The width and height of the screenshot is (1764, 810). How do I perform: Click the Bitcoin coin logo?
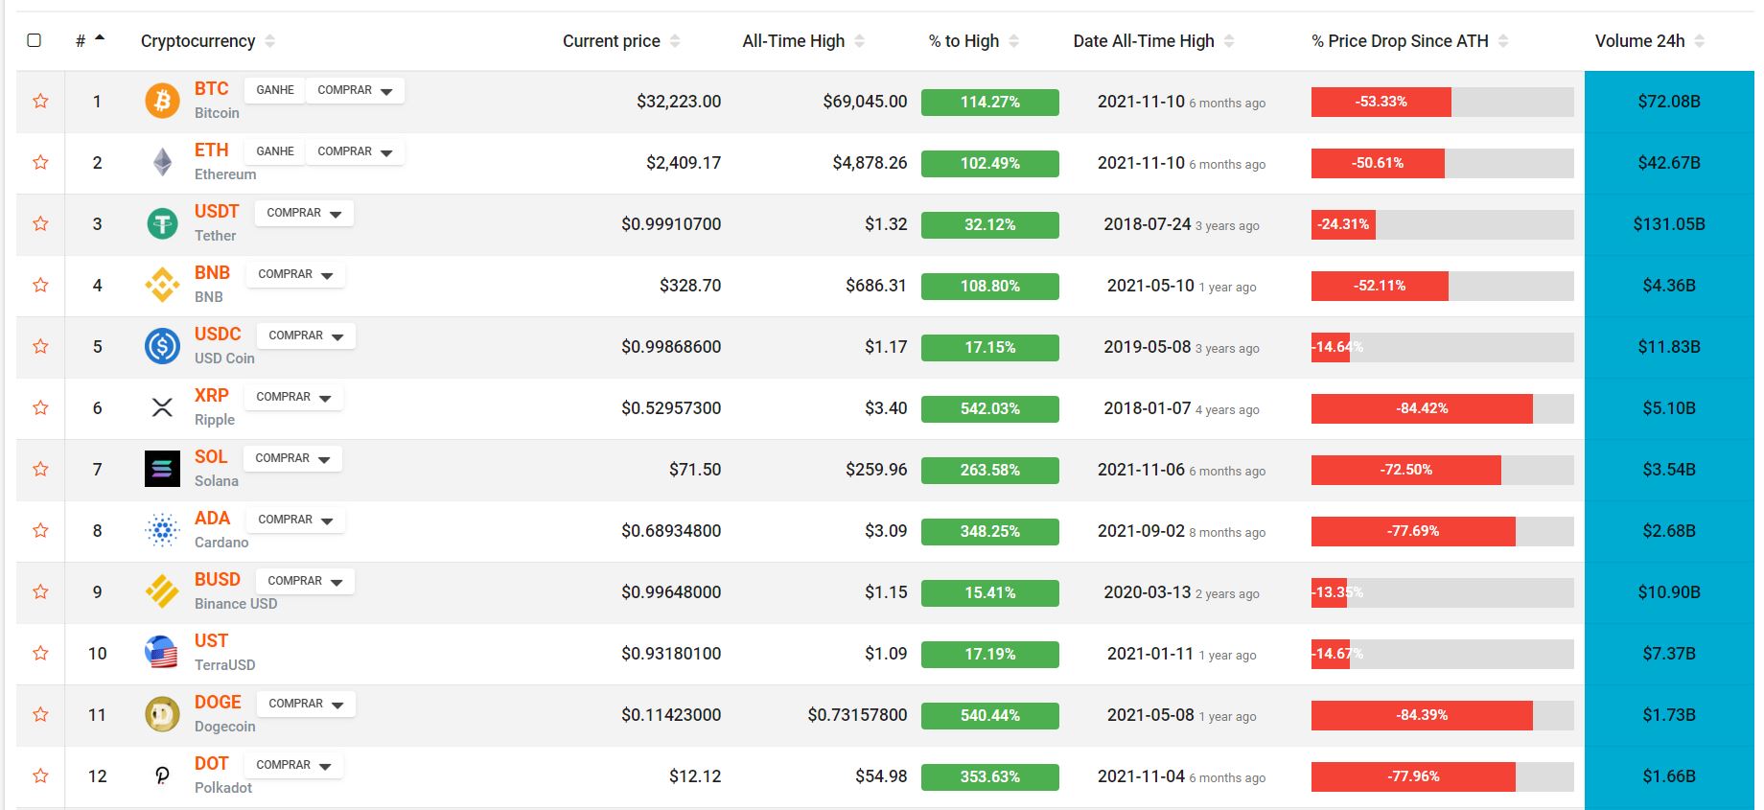pos(162,101)
